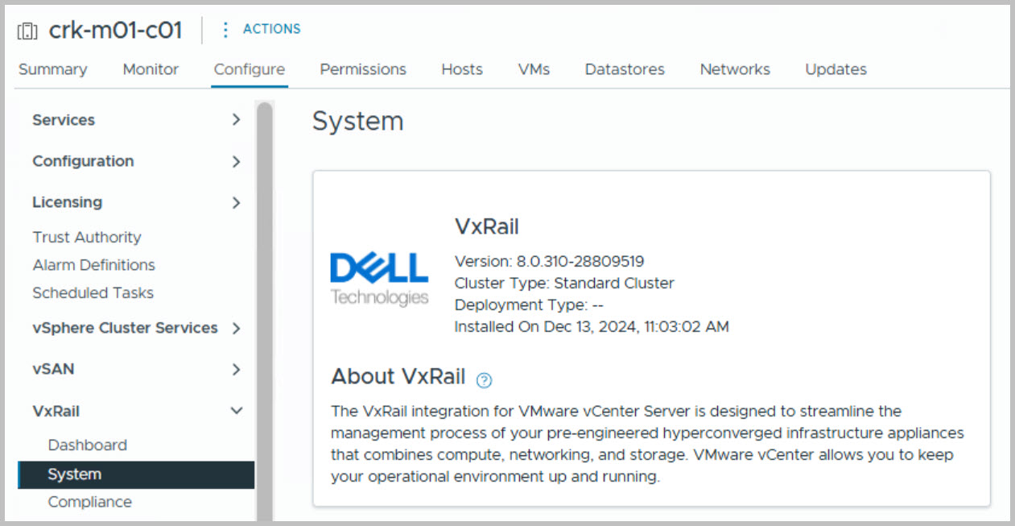The height and width of the screenshot is (526, 1015).
Task: Open the ACTIONS three-dot menu icon
Action: tap(225, 30)
